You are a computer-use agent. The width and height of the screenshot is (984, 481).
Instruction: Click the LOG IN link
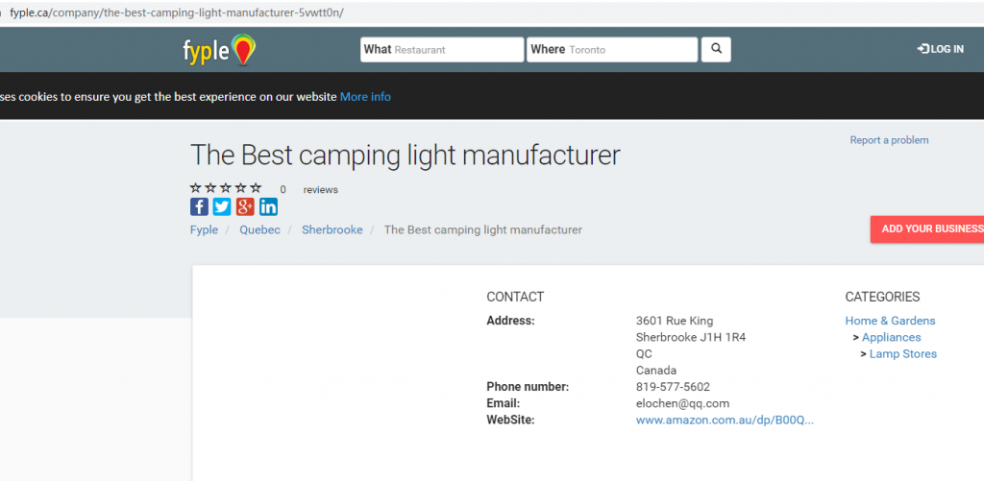pos(941,49)
